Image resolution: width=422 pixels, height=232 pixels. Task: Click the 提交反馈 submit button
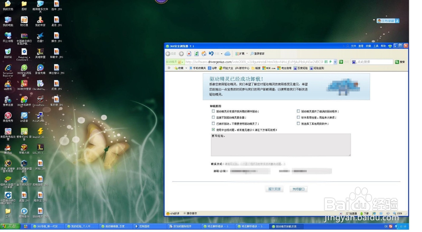click(274, 189)
